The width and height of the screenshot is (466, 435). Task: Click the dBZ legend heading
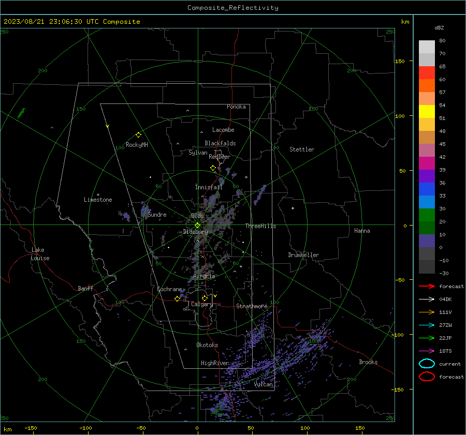tap(439, 27)
